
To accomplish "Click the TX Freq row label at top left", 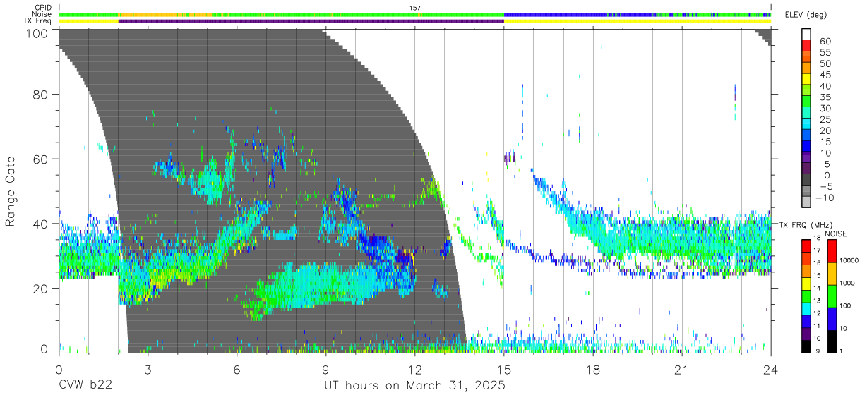I will 37,21.
